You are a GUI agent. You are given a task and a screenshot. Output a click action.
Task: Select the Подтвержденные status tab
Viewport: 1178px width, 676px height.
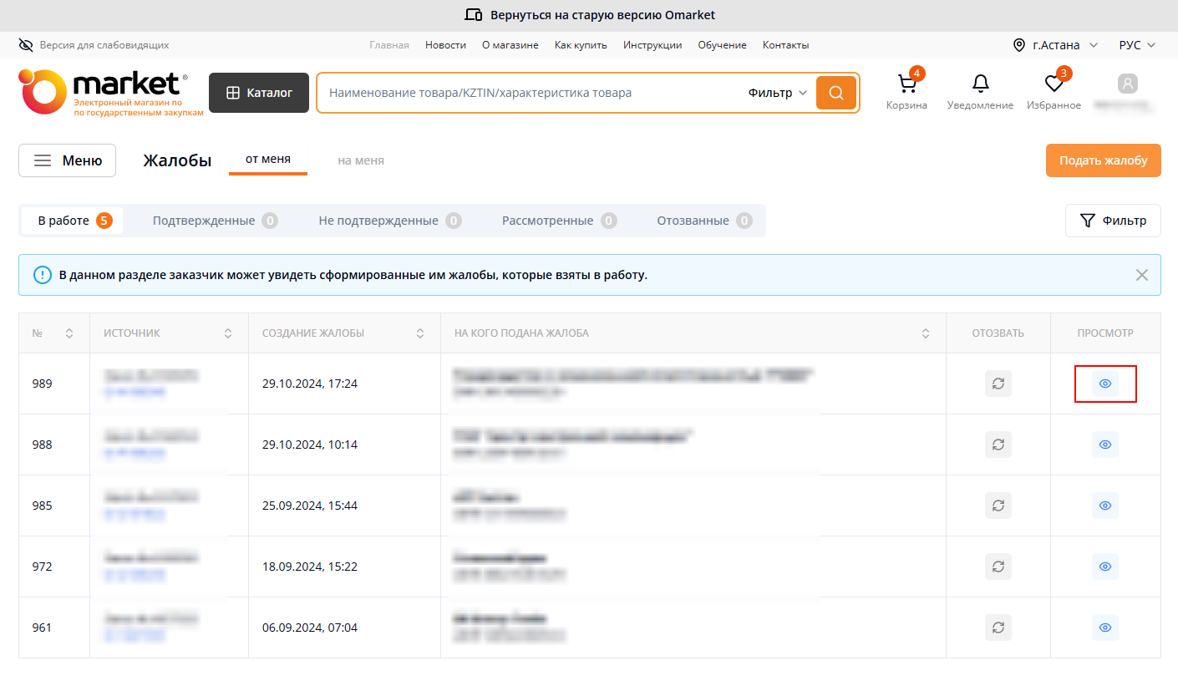(x=214, y=221)
